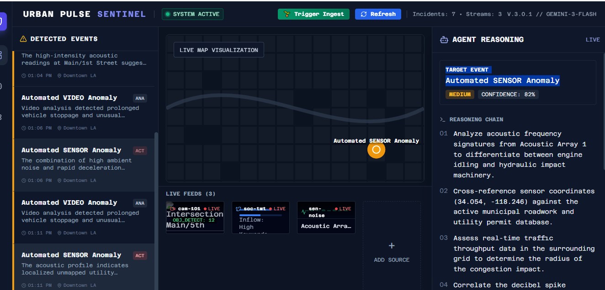Click the System Active status badge
This screenshot has width=605, height=290.
192,14
